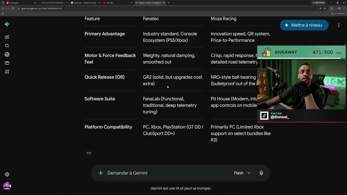Close the YouTube tab
Viewport: 347px width, 195px height.
132,3
